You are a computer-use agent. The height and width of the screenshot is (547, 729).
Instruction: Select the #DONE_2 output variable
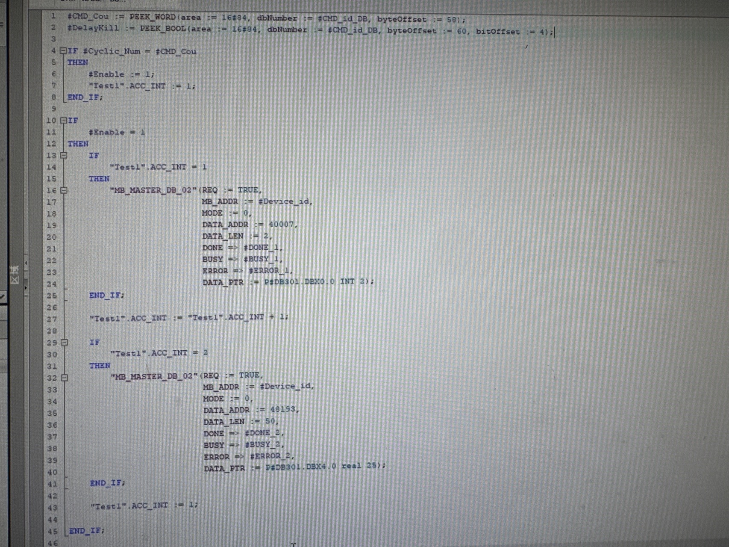tap(263, 433)
